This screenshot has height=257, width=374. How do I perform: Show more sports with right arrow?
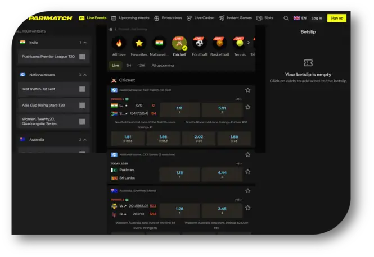click(249, 43)
